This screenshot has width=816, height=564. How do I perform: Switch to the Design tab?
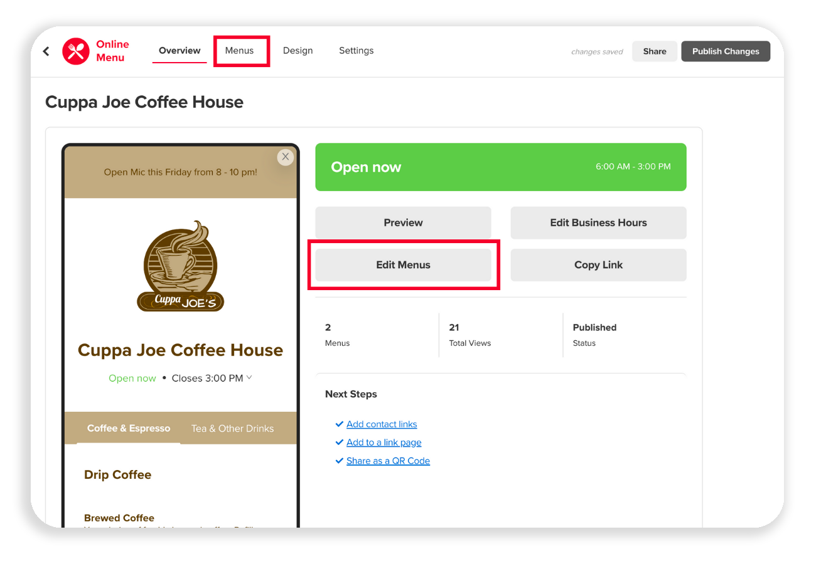click(x=298, y=51)
